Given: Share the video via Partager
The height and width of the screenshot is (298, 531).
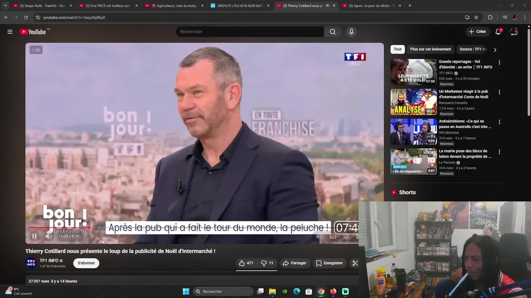Looking at the screenshot, I should 295,263.
